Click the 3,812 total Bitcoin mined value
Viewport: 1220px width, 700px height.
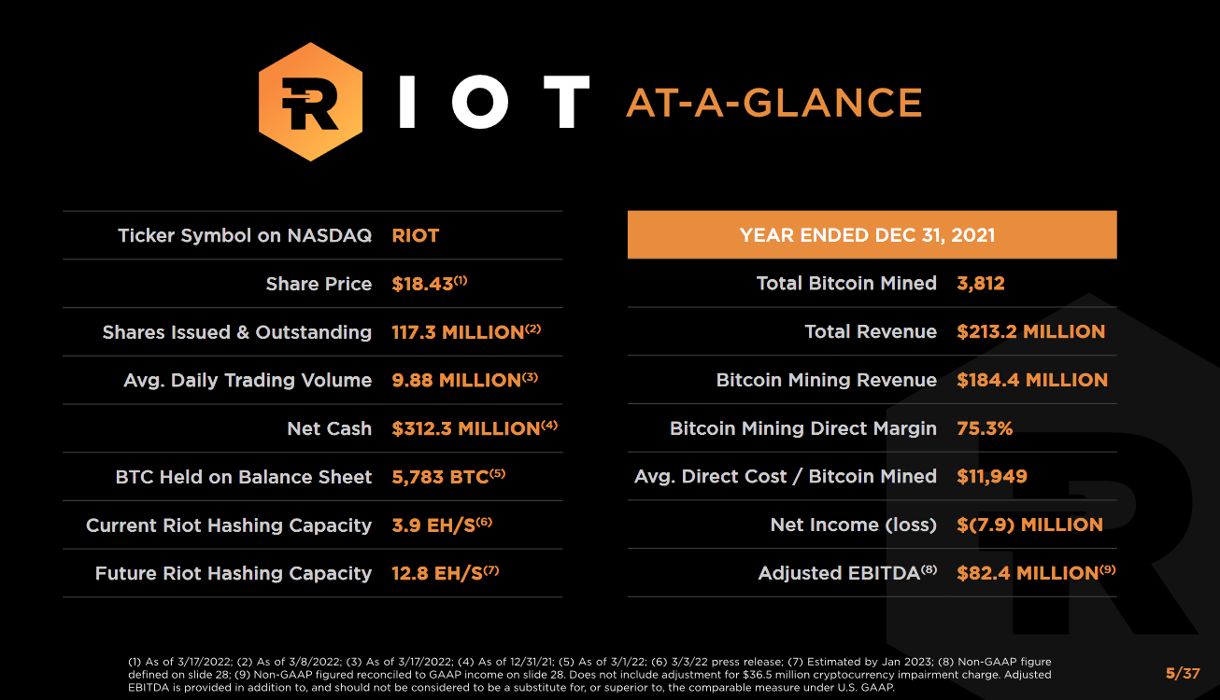[980, 284]
